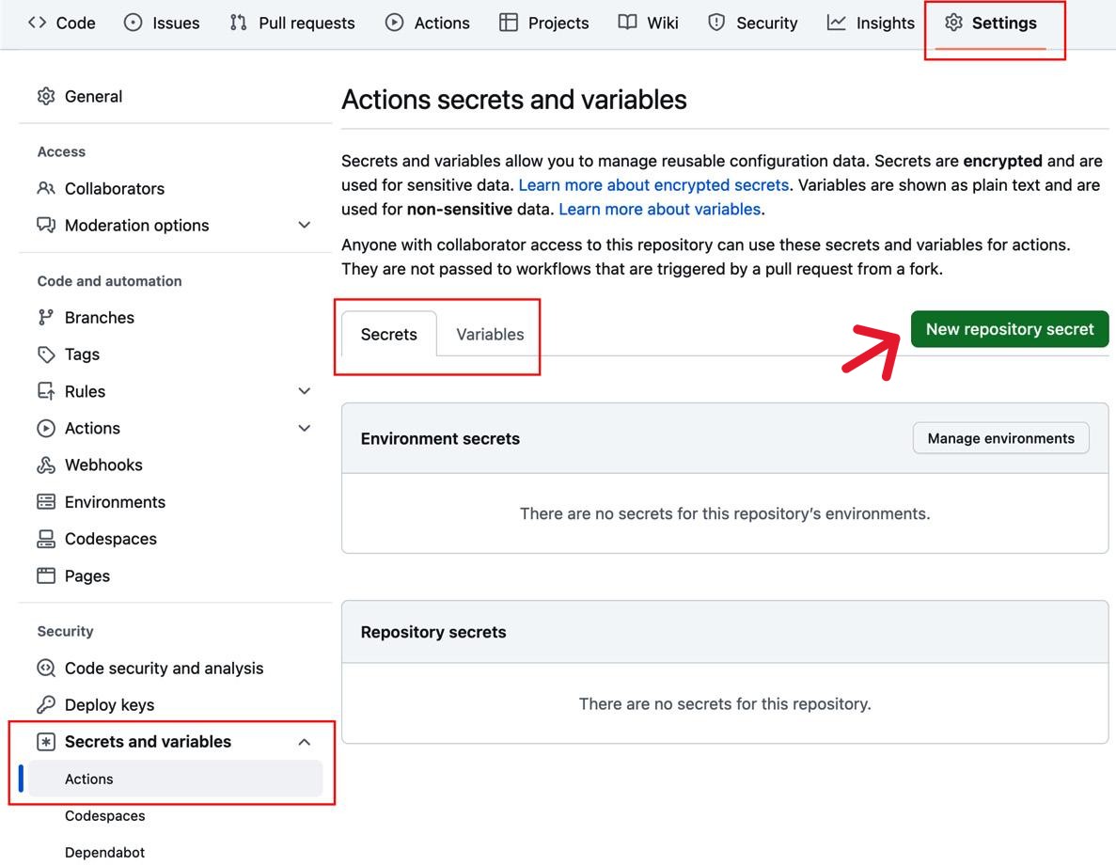The height and width of the screenshot is (866, 1116).
Task: Switch to the Variables tab
Action: click(490, 334)
